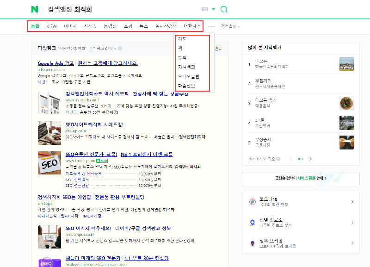This screenshot has height=267, width=370.
Task: Expand the green arrow next to keyboard icon
Action: 214,9
